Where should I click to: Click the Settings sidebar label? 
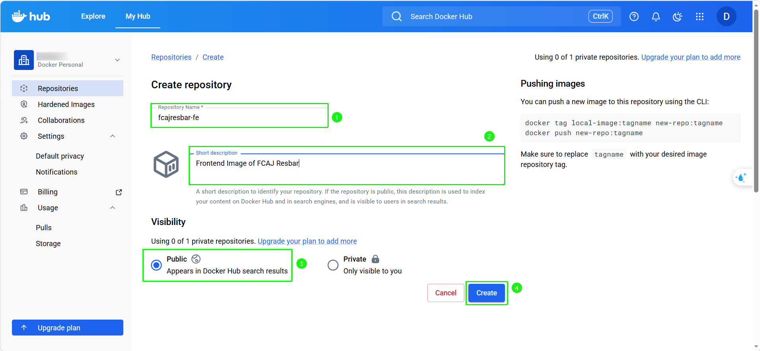click(x=51, y=136)
